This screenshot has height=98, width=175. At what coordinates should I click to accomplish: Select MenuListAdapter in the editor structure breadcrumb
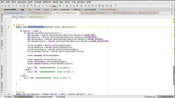coord(19,17)
